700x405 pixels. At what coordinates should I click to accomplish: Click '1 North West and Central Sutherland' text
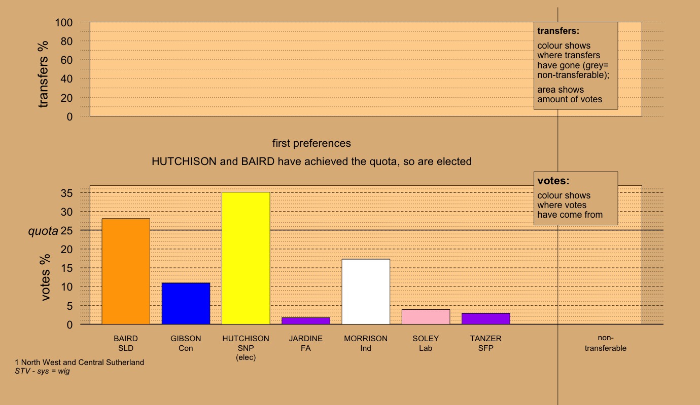[x=80, y=362]
